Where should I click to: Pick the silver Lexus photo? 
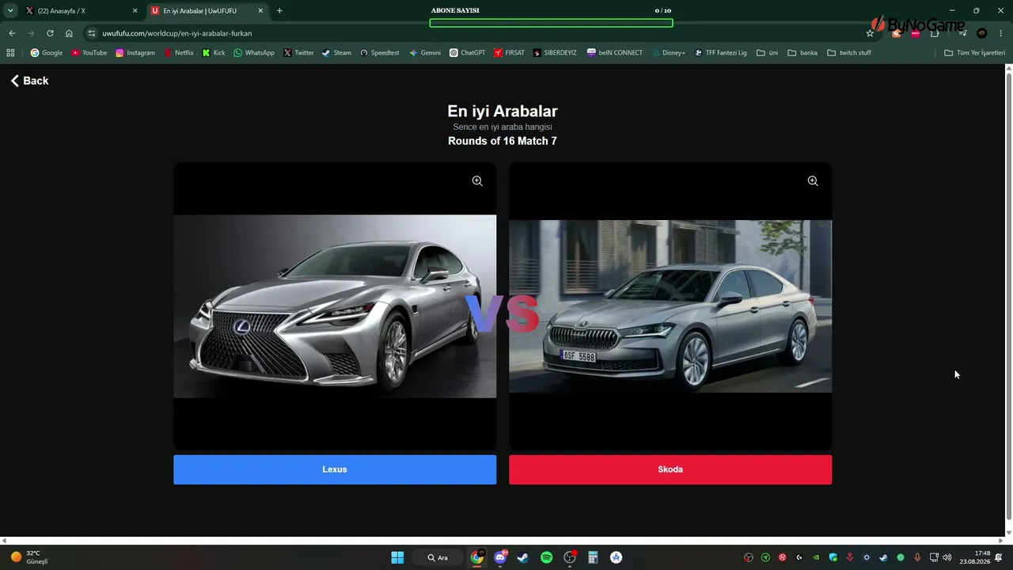[x=335, y=306]
